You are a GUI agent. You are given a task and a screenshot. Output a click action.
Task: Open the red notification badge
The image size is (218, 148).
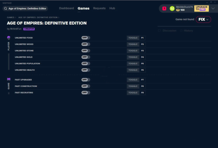164,8
